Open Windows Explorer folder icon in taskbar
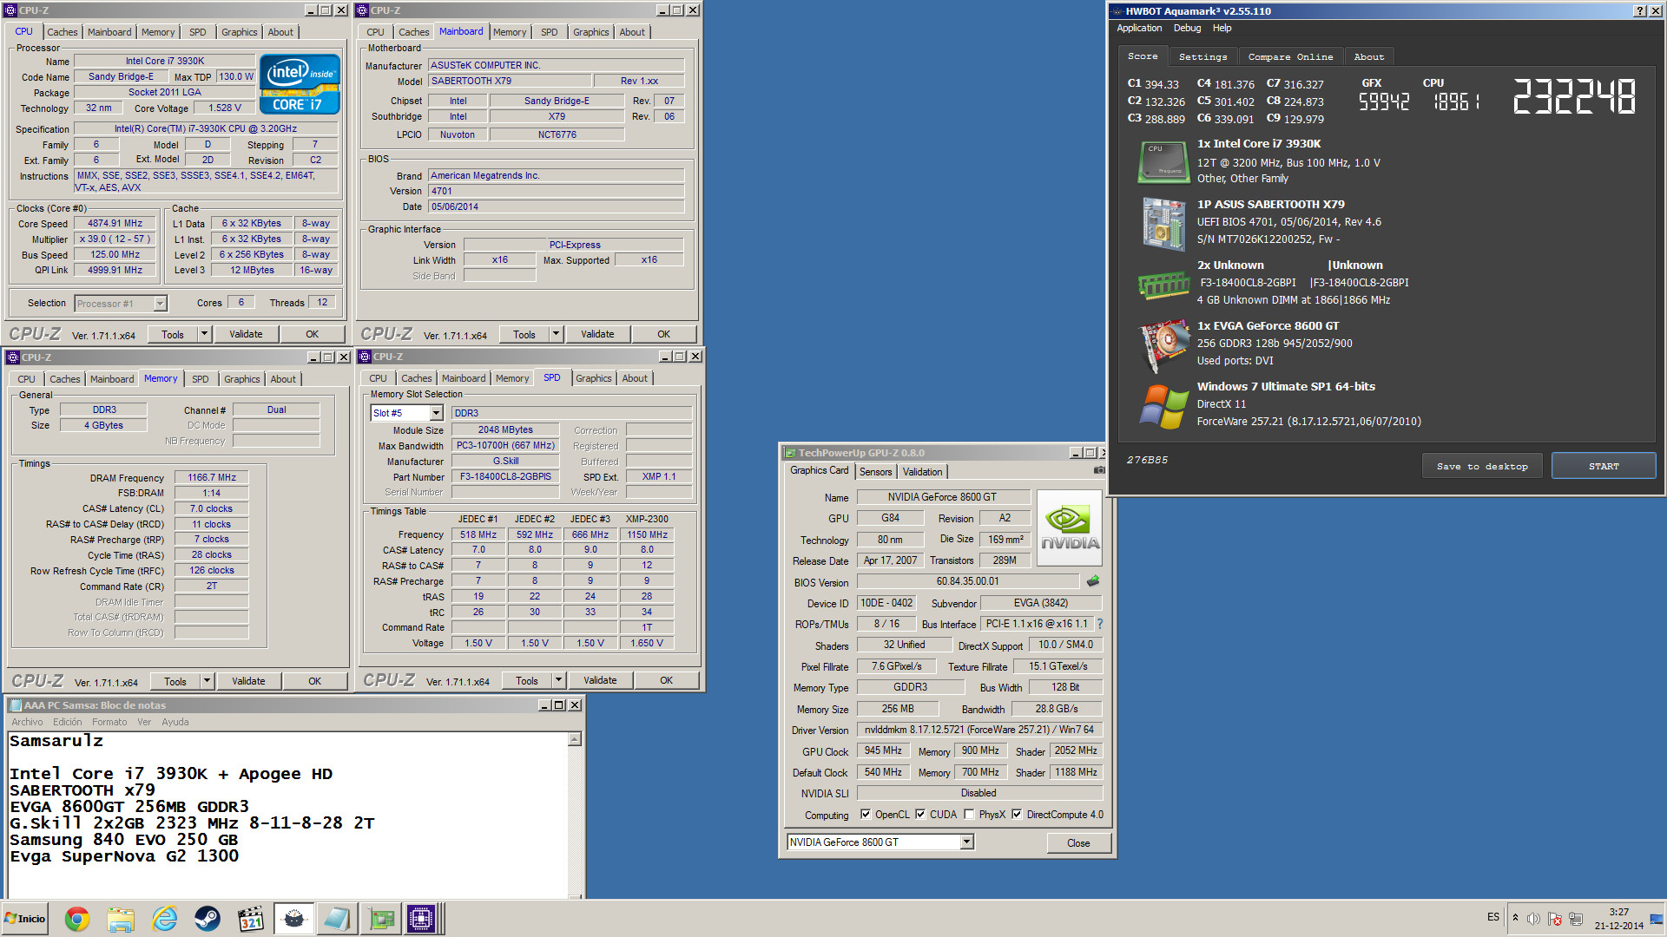Image resolution: width=1667 pixels, height=937 pixels. click(x=121, y=919)
